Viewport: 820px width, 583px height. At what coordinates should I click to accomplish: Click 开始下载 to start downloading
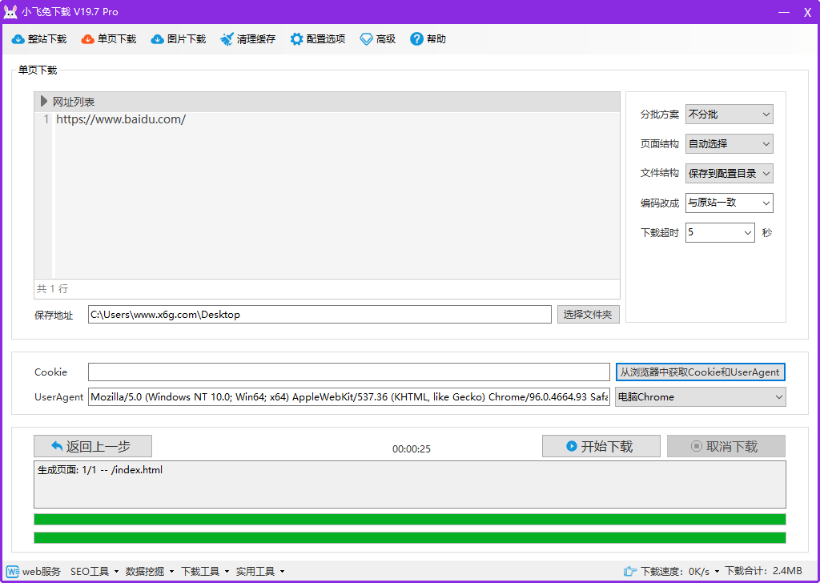601,446
